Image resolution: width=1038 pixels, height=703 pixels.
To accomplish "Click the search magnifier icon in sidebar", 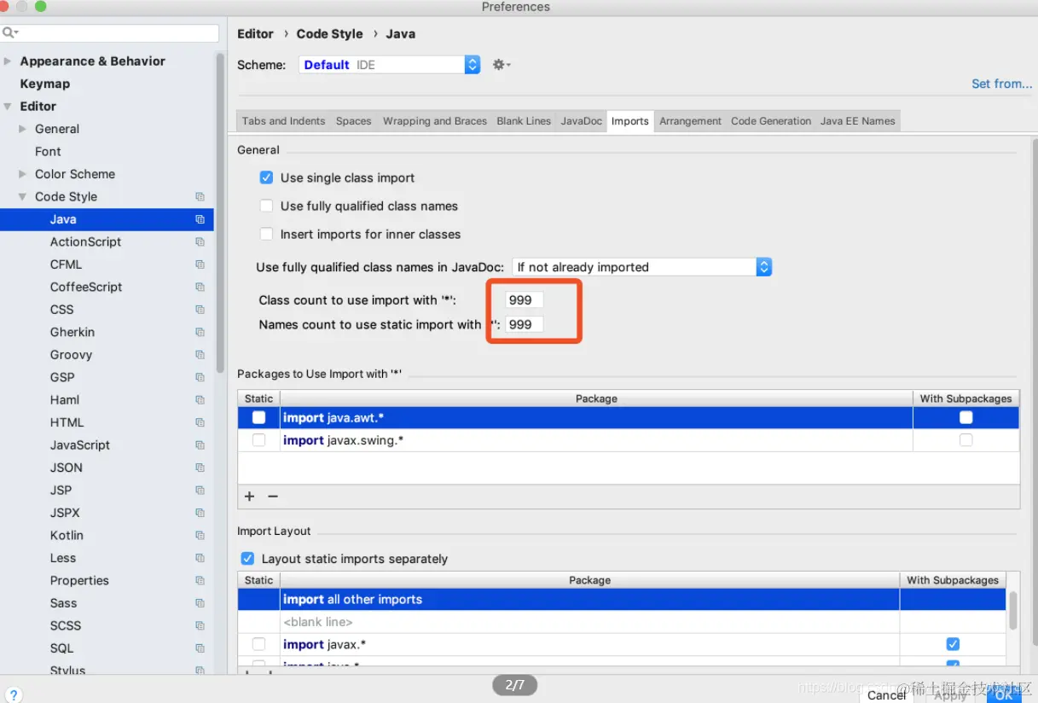I will click(x=9, y=32).
